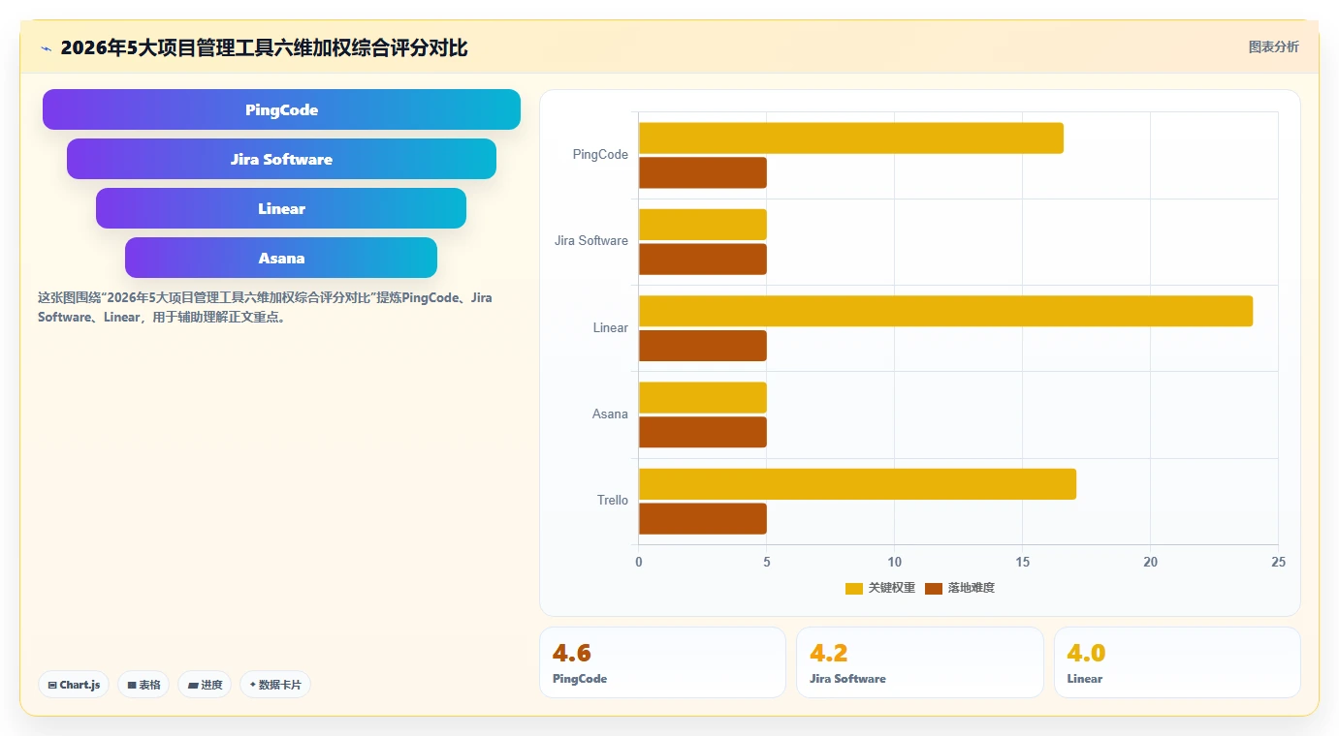Click the x-axis tick label 15
Image resolution: width=1339 pixels, height=736 pixels.
1023,562
